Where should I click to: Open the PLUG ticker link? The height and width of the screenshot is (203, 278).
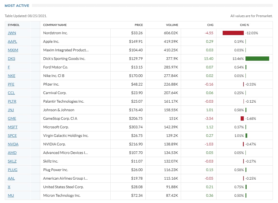pos(13,170)
